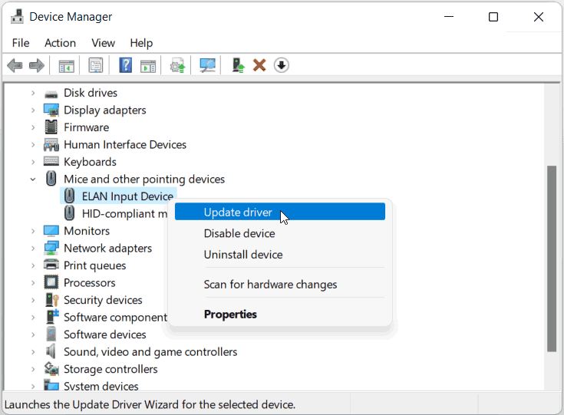Choose Uninstall device from context menu
564x415 pixels.
click(280, 255)
